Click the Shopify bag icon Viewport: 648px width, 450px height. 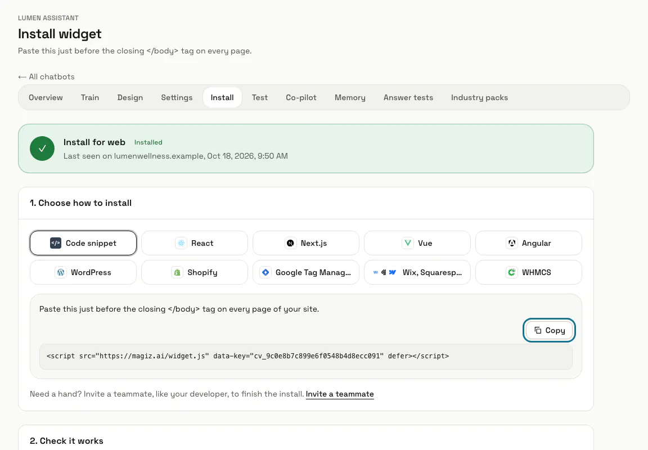click(x=177, y=272)
